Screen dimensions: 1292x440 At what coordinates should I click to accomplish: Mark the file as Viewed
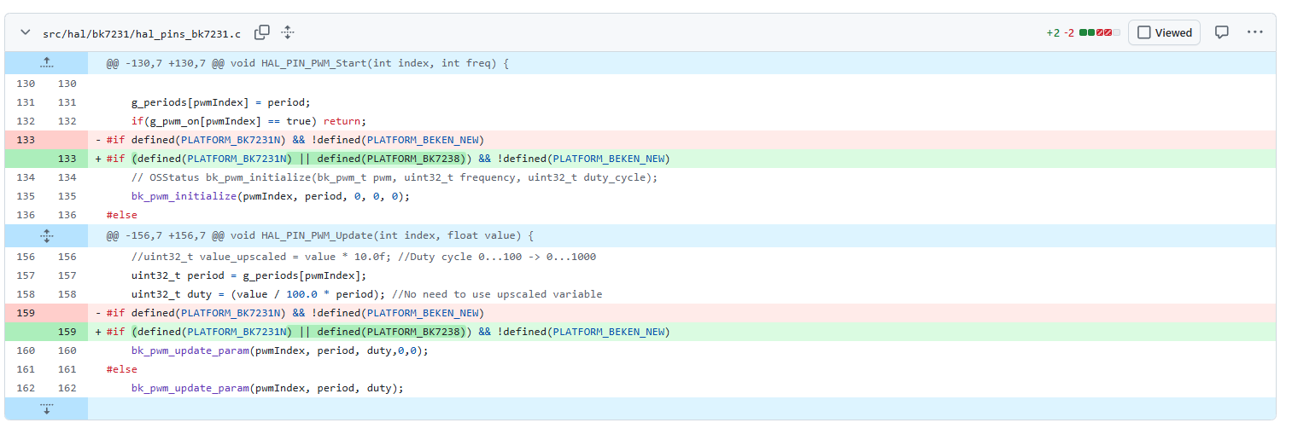[x=1165, y=32]
